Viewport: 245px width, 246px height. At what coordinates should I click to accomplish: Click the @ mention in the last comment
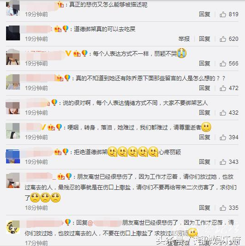coord(90,223)
